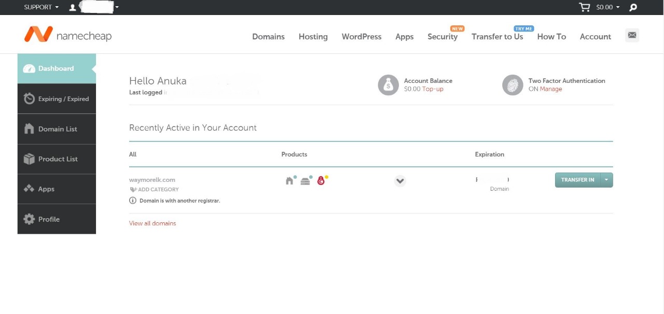
Task: Open the Hosting menu
Action: [313, 36]
